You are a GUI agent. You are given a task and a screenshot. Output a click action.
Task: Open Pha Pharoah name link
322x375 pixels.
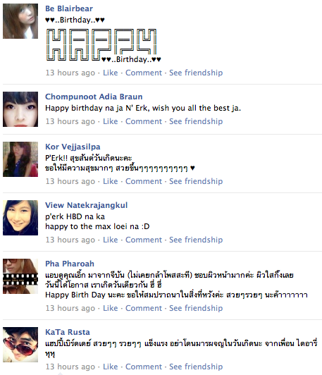[x=70, y=264]
